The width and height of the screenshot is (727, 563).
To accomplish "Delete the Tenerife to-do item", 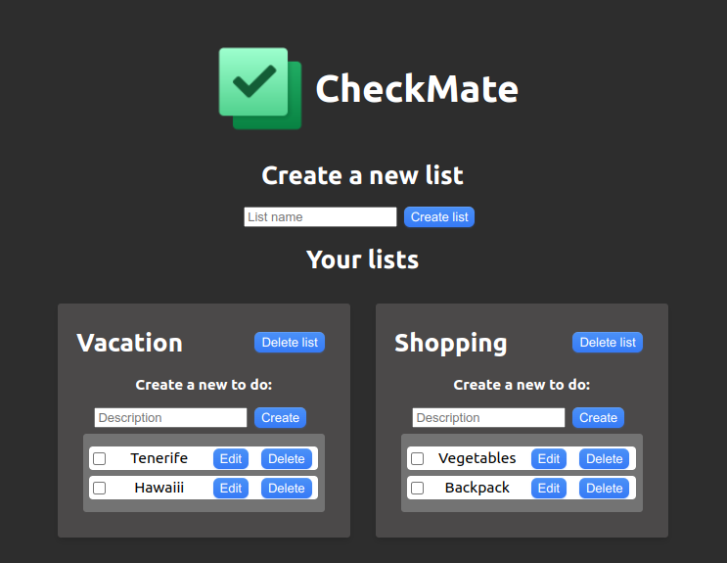I will click(x=287, y=458).
